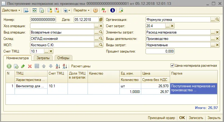224x122 pixels.
Task: Open the Действия menu
Action: point(11,10)
